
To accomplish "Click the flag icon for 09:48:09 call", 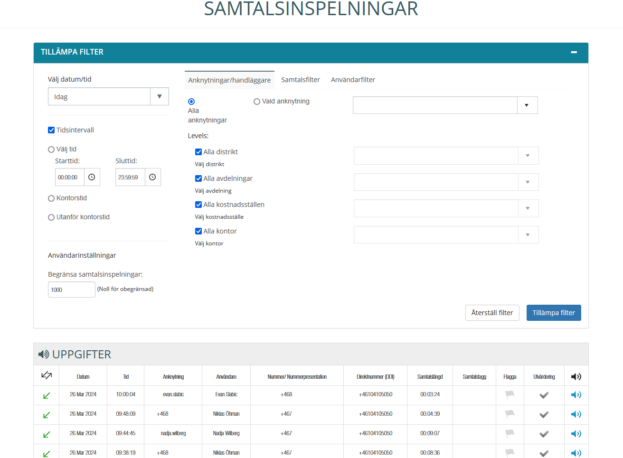I will [x=510, y=414].
